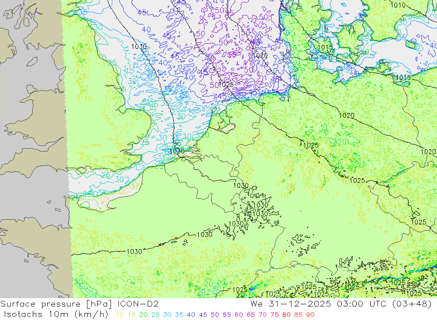Select the '45' isotach legend value
437x320 pixels.
[x=203, y=315]
